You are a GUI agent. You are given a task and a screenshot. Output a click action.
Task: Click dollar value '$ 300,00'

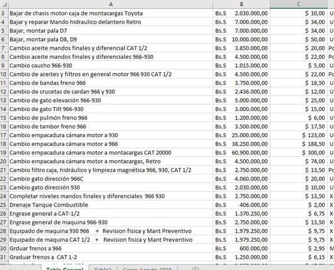(x=298, y=153)
